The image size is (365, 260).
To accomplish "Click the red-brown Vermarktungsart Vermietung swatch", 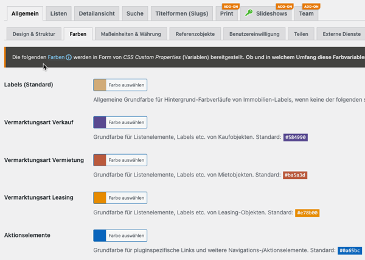I will [100, 160].
